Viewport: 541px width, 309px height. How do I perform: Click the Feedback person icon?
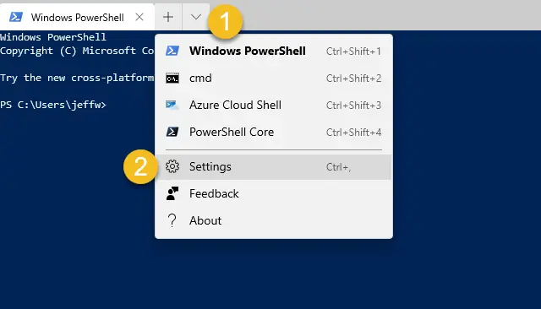point(172,193)
